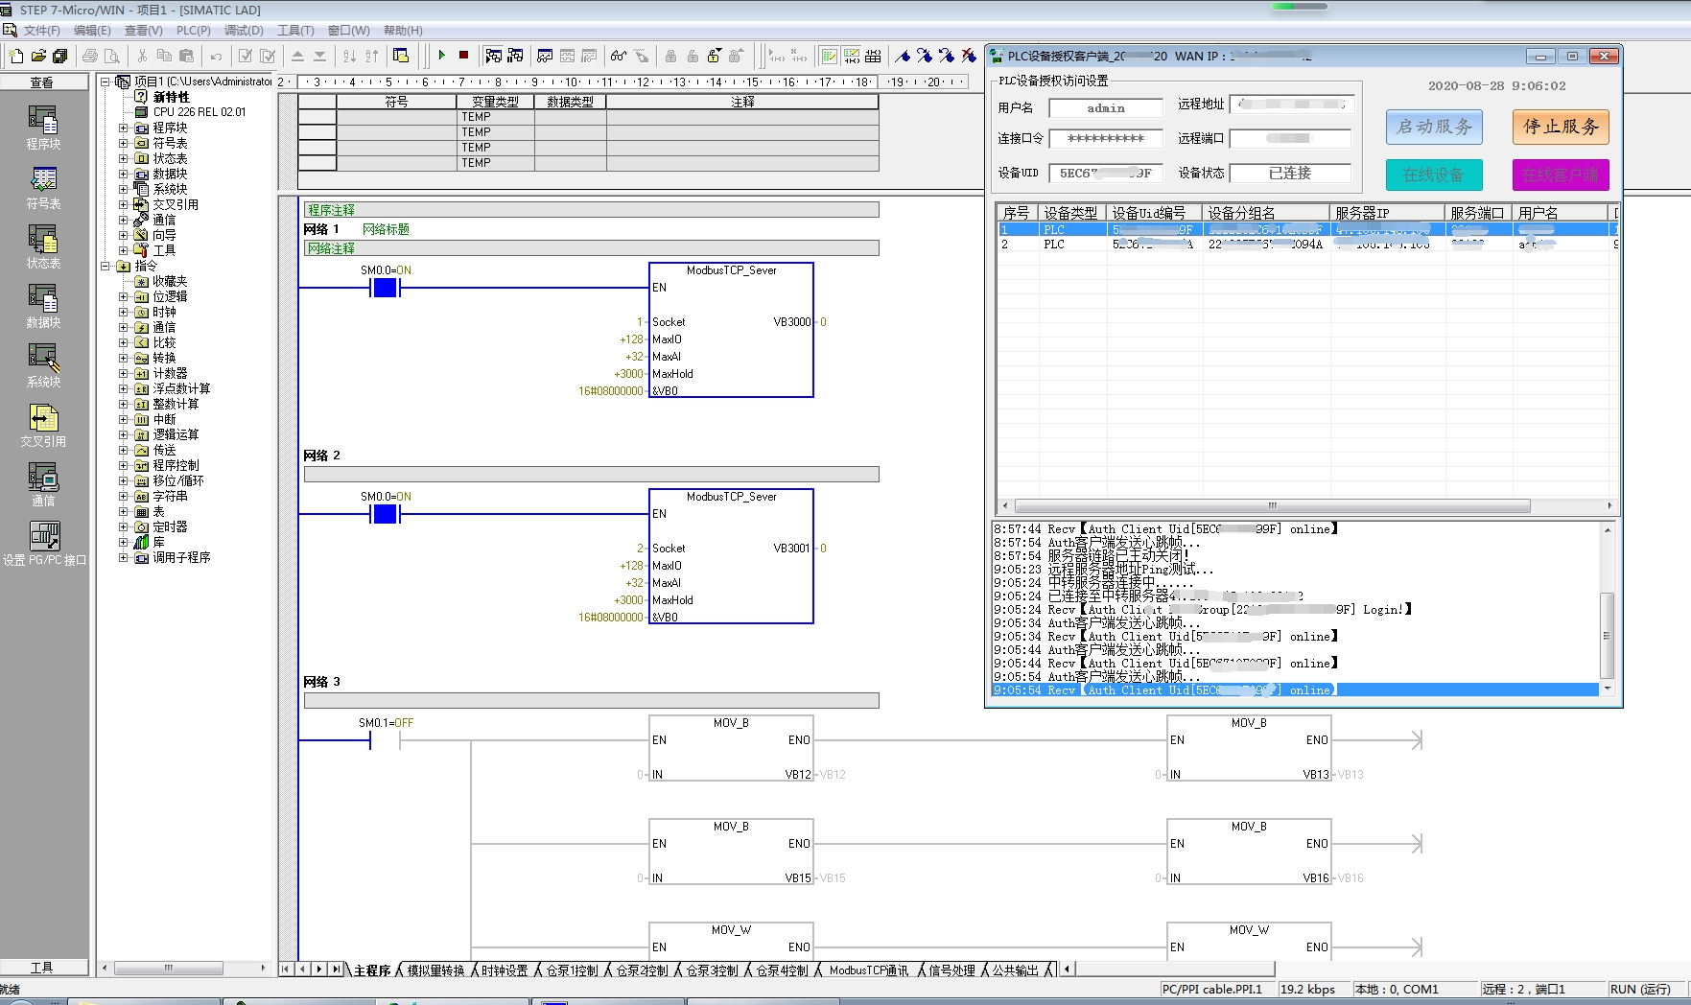Expand the 定时器 instruction folder
The image size is (1691, 1005).
pyautogui.click(x=123, y=526)
